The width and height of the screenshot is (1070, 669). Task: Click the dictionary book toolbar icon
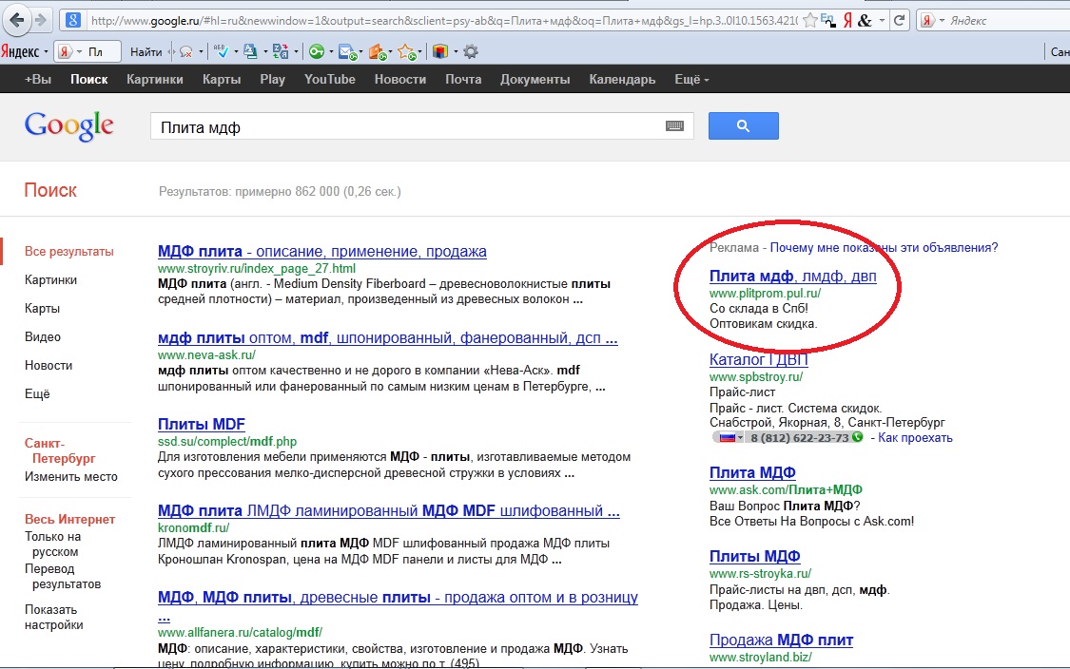[x=250, y=51]
